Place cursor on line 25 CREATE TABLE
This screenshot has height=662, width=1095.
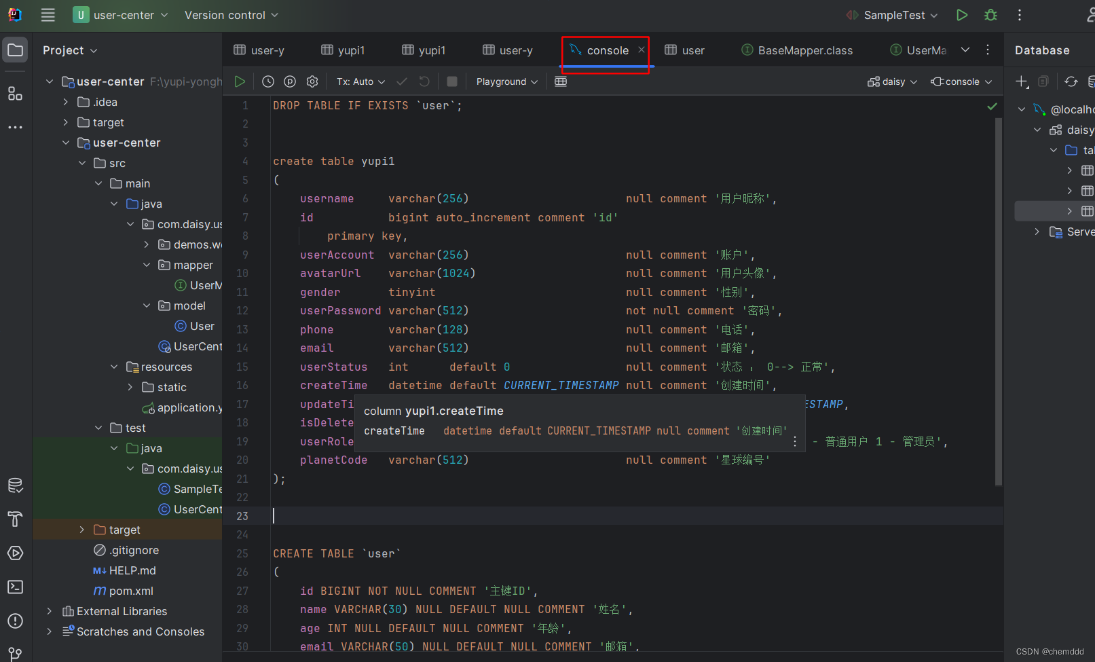click(337, 553)
